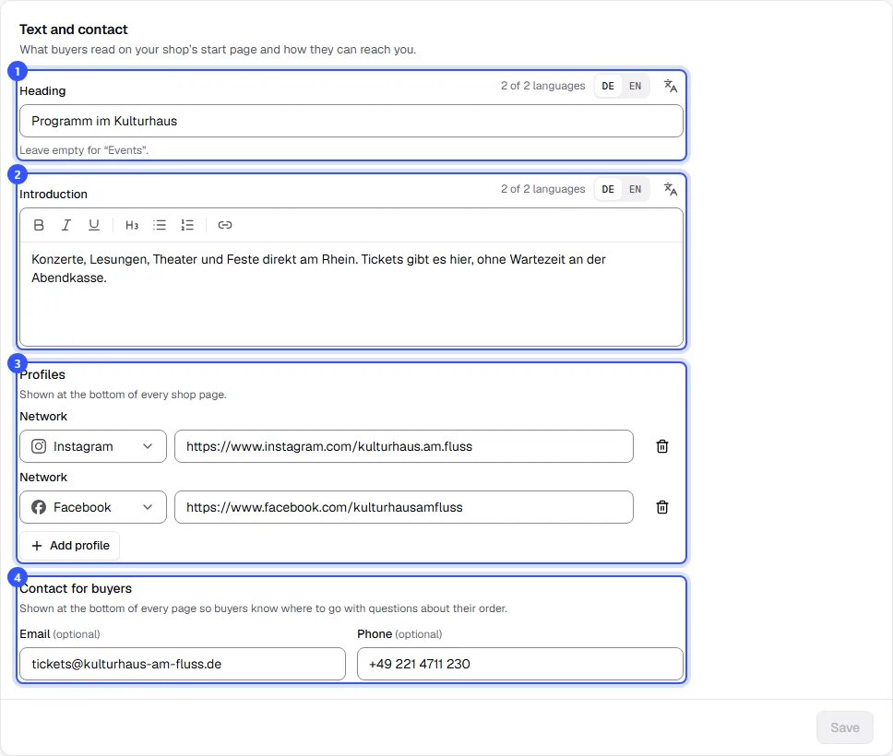Open translate icon for Introduction field
893x756 pixels.
(x=671, y=189)
